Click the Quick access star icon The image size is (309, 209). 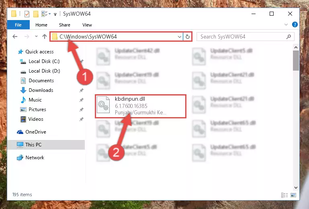[x=20, y=52]
